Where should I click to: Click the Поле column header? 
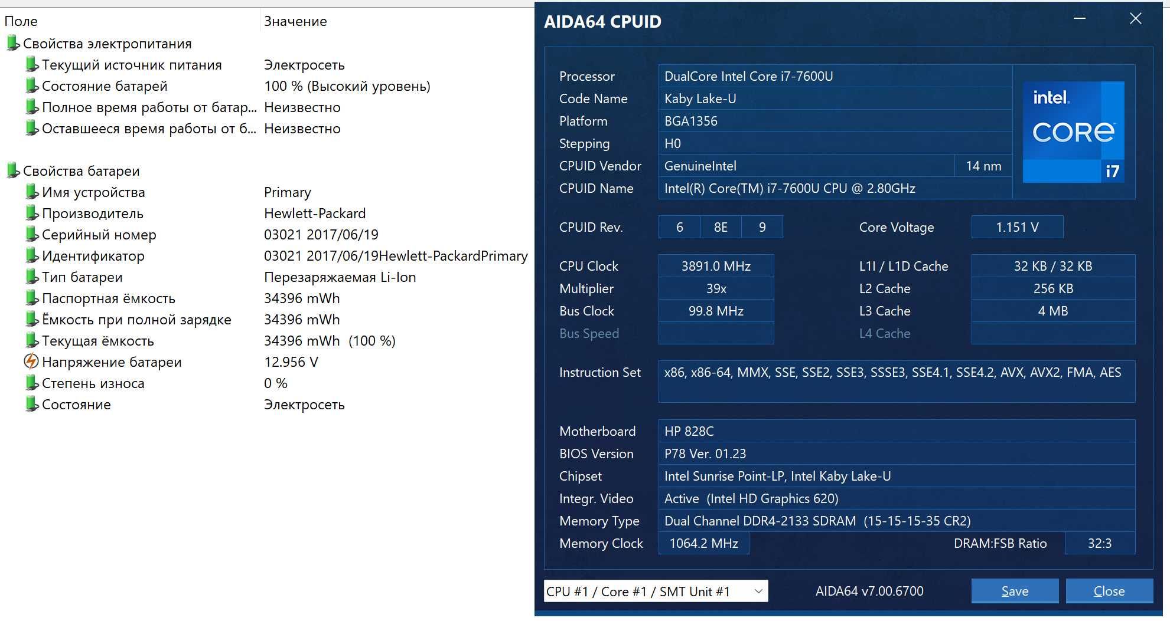tap(21, 21)
